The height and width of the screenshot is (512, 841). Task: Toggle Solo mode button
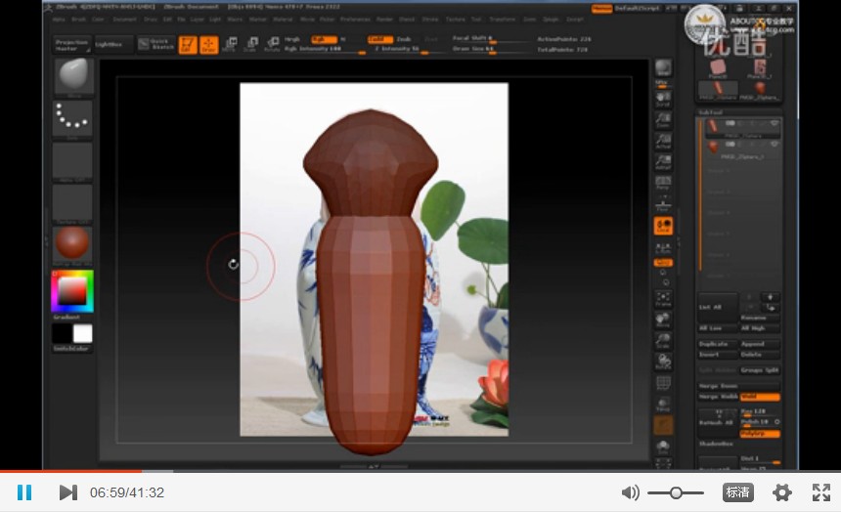(663, 447)
